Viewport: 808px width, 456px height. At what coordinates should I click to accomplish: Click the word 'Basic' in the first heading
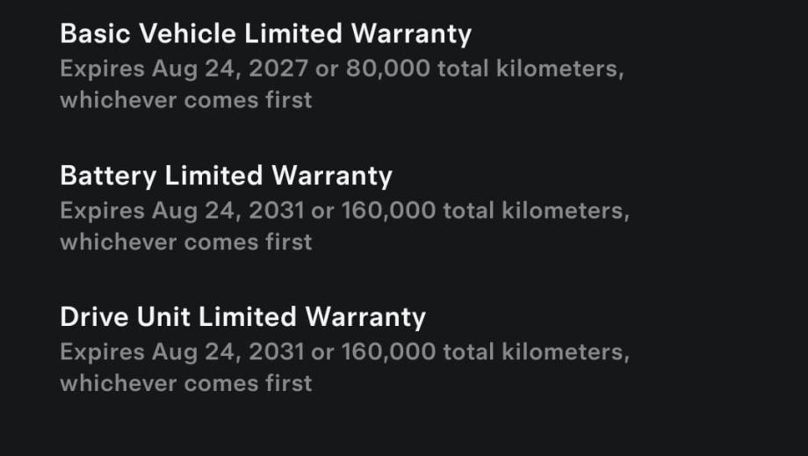click(x=90, y=34)
